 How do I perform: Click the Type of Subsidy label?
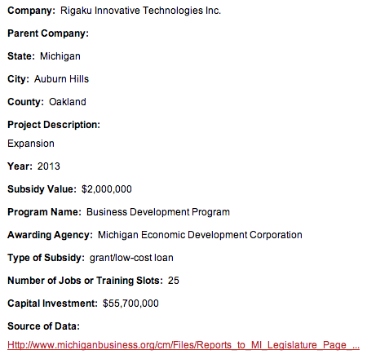(x=46, y=258)
